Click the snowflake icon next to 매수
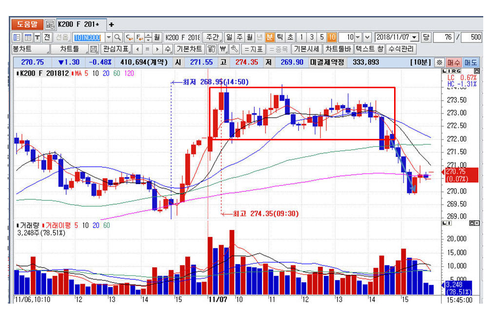This screenshot has width=492, height=327. pos(439,62)
